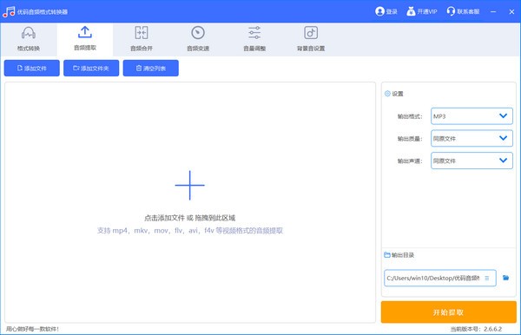Click the 添加文件夹 button

click(91, 68)
